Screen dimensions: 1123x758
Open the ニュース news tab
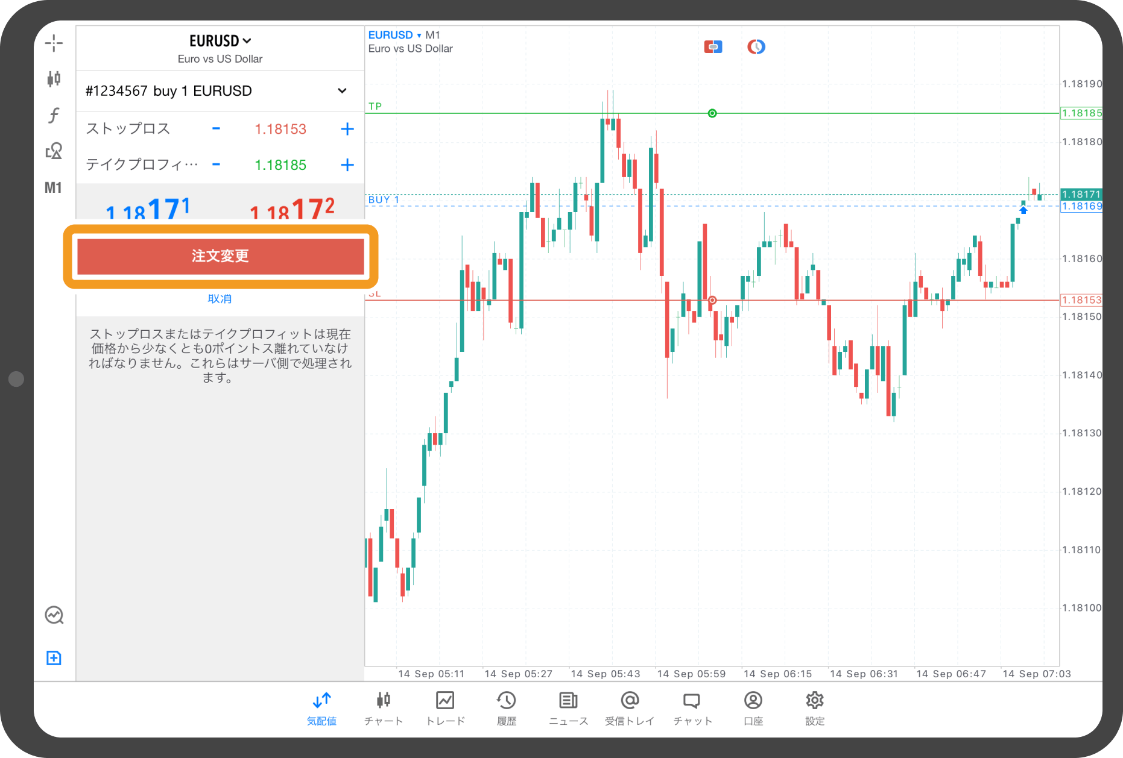(568, 709)
